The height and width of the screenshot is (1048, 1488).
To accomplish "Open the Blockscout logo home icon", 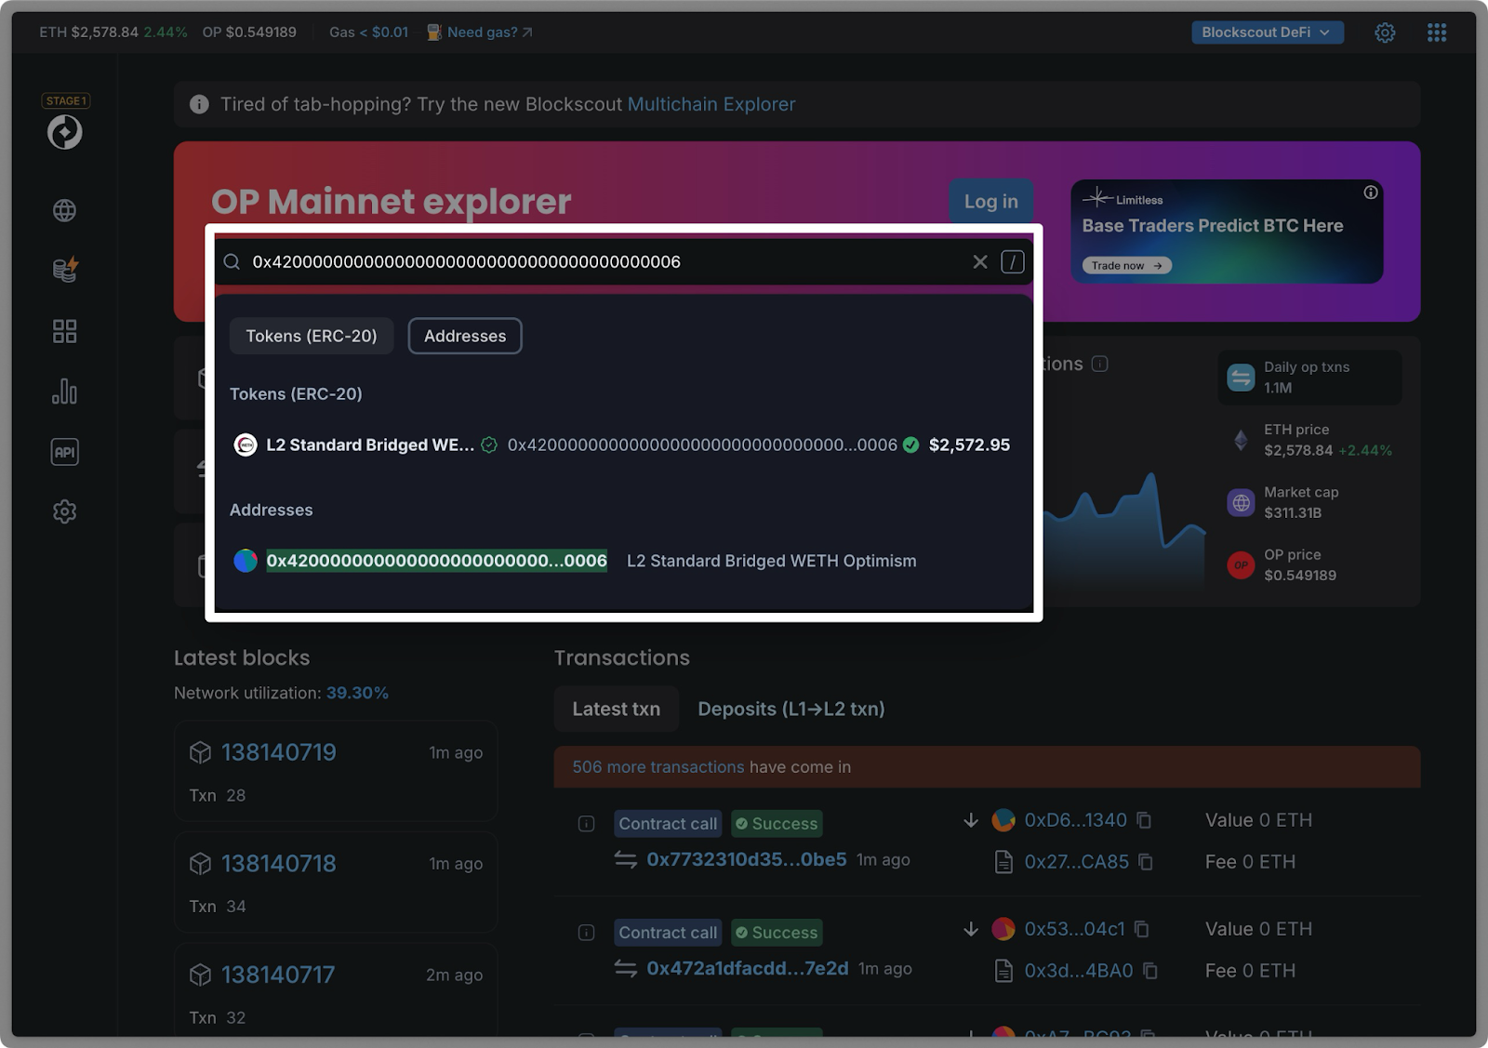I will pyautogui.click(x=65, y=132).
